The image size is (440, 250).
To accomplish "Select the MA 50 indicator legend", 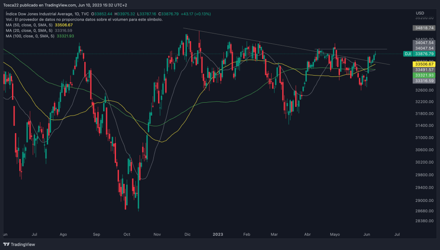I will click(29, 25).
